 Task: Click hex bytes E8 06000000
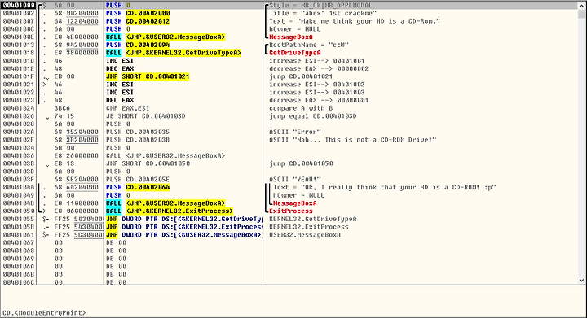(x=76, y=211)
